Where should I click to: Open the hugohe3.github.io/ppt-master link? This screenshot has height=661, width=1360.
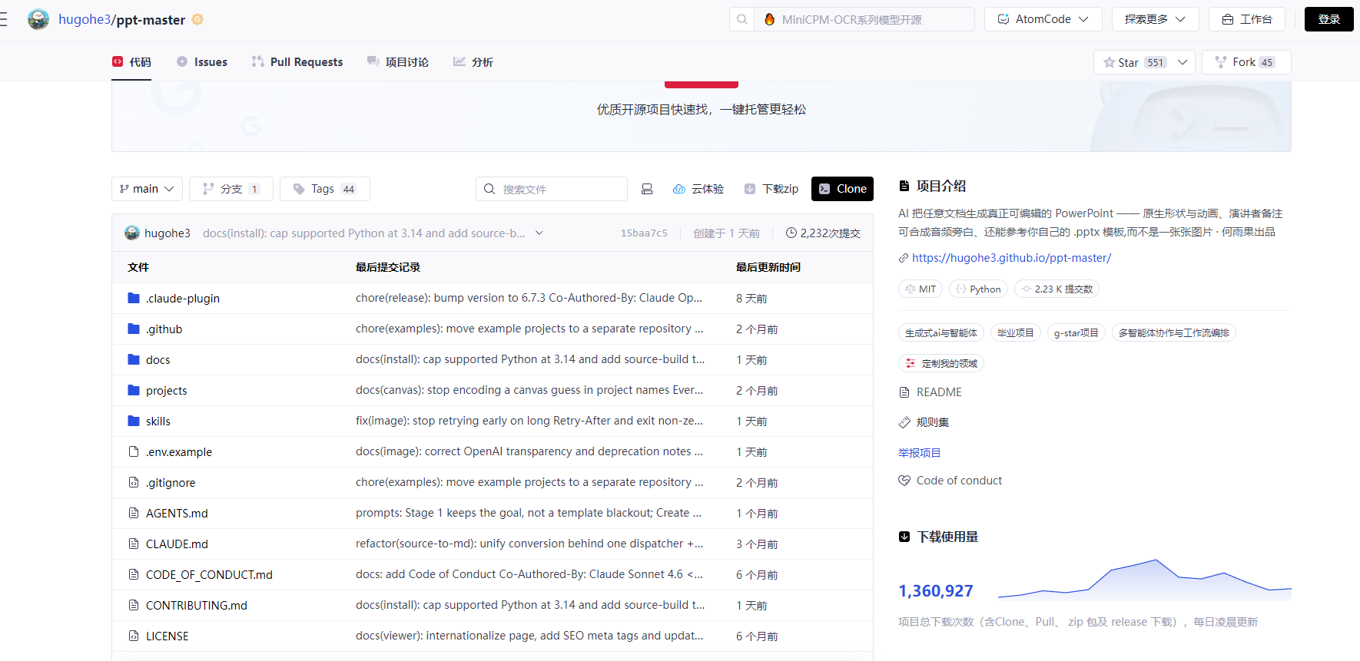point(1011,258)
